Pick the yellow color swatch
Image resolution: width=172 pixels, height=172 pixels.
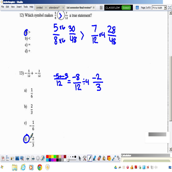pyautogui.click(x=52, y=157)
